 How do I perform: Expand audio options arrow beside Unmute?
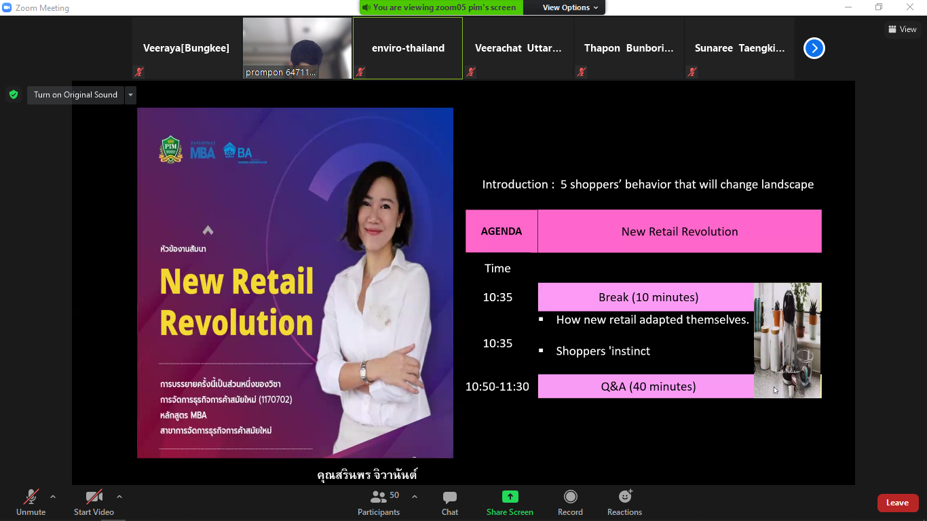53,497
